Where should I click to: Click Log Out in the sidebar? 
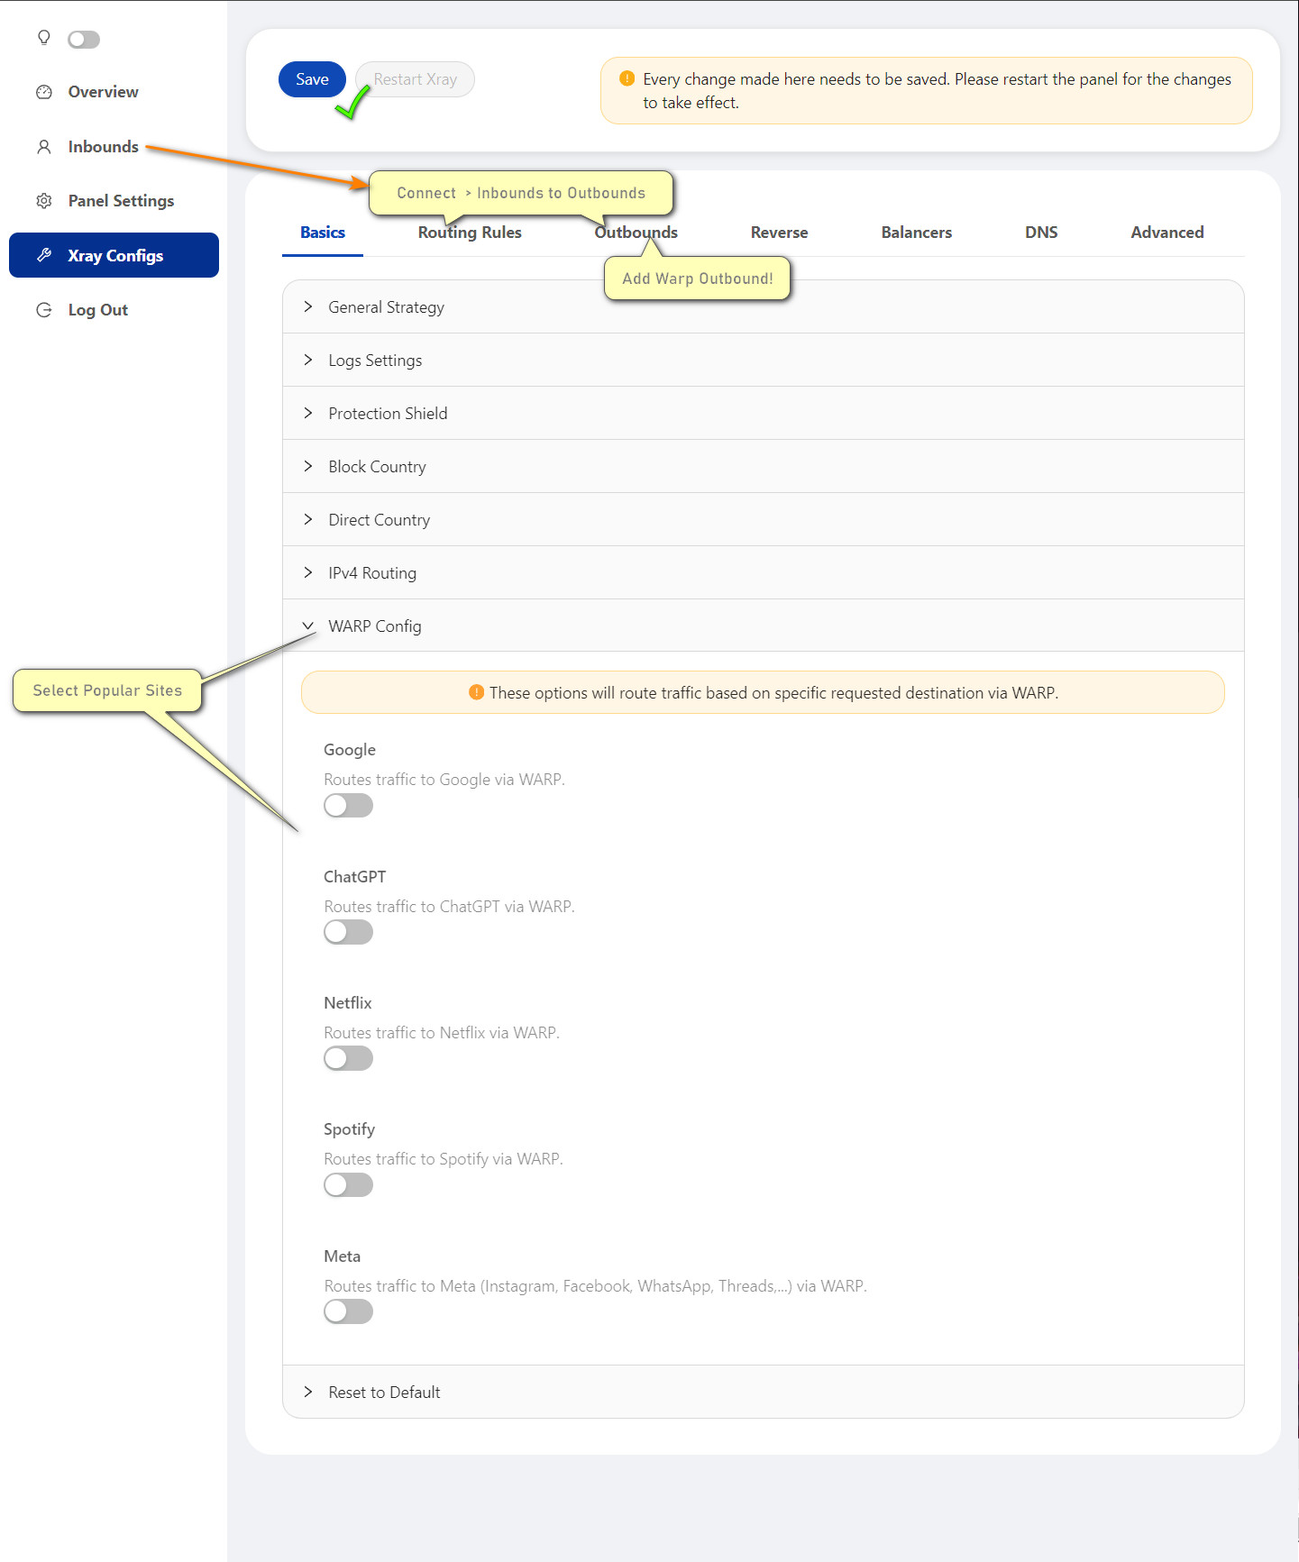[x=114, y=310]
